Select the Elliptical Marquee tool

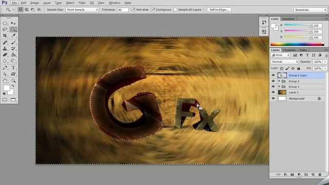(5, 23)
